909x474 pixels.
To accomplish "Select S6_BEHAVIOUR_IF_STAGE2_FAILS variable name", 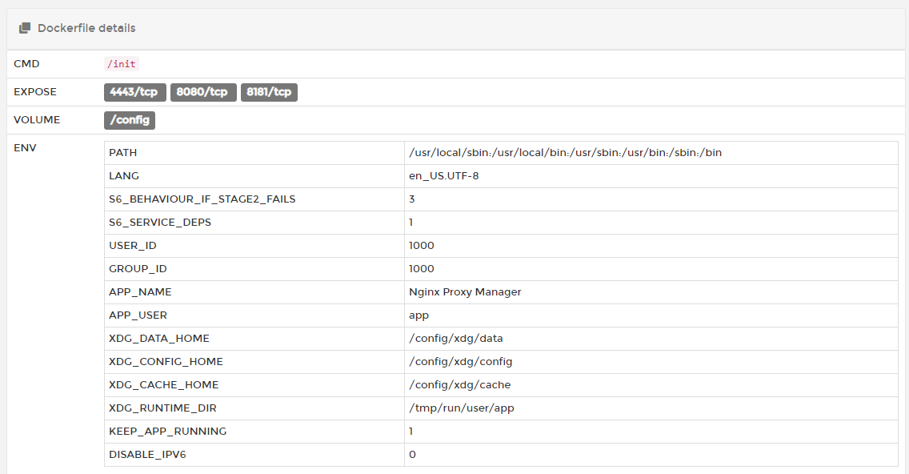I will 202,199.
